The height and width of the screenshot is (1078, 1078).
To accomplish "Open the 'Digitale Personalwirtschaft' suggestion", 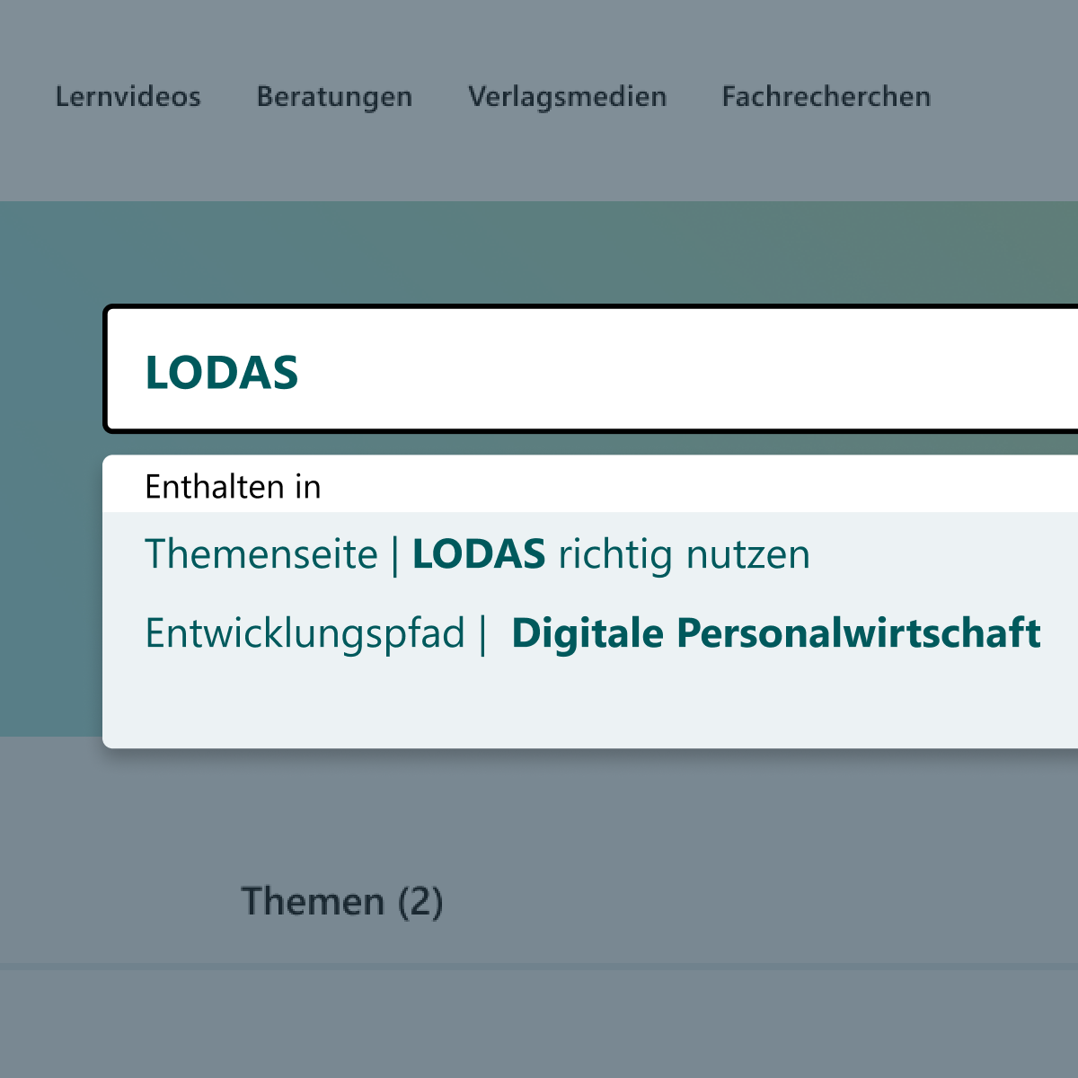I will (775, 633).
